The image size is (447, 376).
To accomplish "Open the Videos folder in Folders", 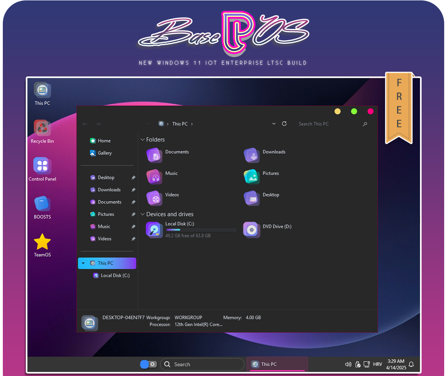I will (154, 198).
